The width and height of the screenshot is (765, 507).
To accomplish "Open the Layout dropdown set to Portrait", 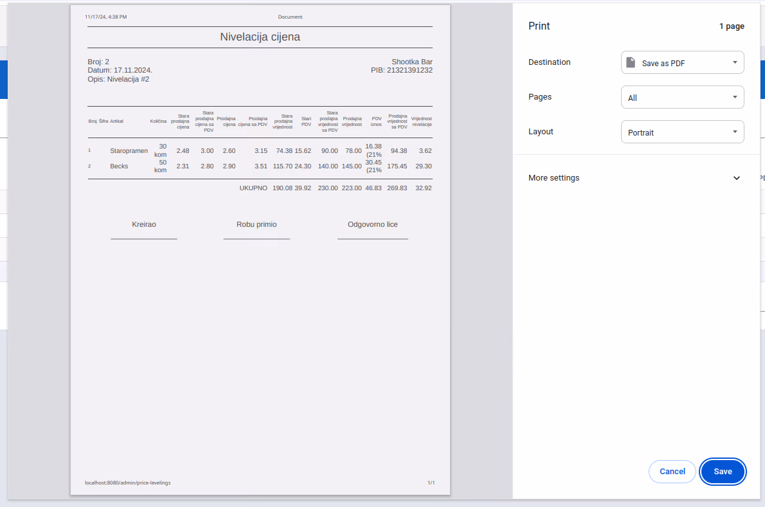I will (682, 132).
